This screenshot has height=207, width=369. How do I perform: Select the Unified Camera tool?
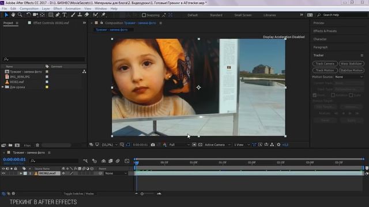[x=35, y=15]
